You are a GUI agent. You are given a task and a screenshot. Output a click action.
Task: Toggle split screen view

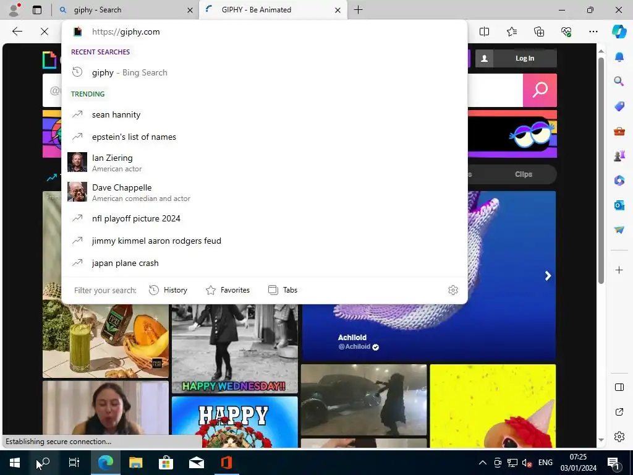484,32
